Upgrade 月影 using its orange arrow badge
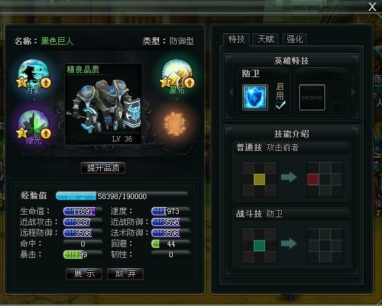 click(x=45, y=83)
